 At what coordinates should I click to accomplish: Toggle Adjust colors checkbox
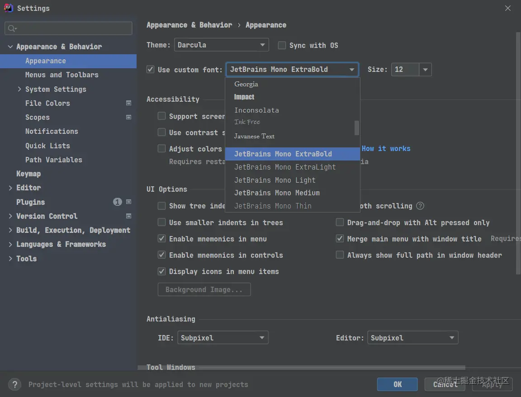coord(161,148)
